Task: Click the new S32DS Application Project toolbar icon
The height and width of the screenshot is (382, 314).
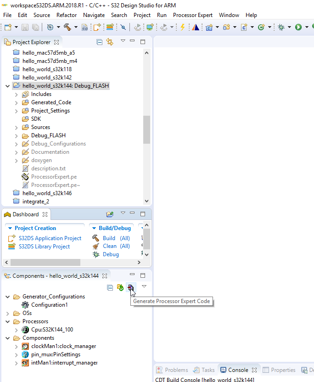Action: pos(97,27)
